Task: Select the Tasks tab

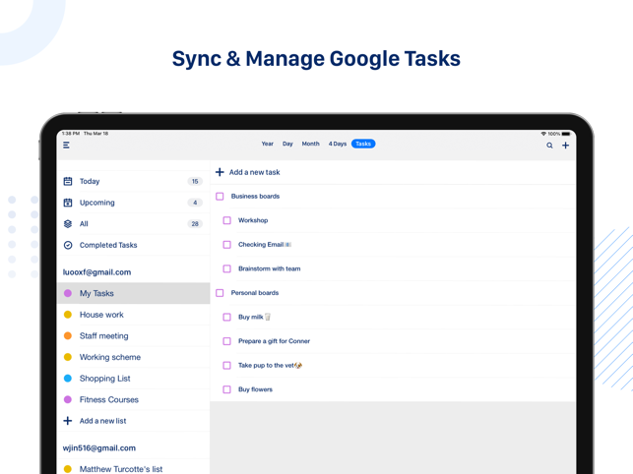Action: [x=363, y=144]
